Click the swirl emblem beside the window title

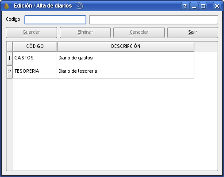[x=80, y=6]
